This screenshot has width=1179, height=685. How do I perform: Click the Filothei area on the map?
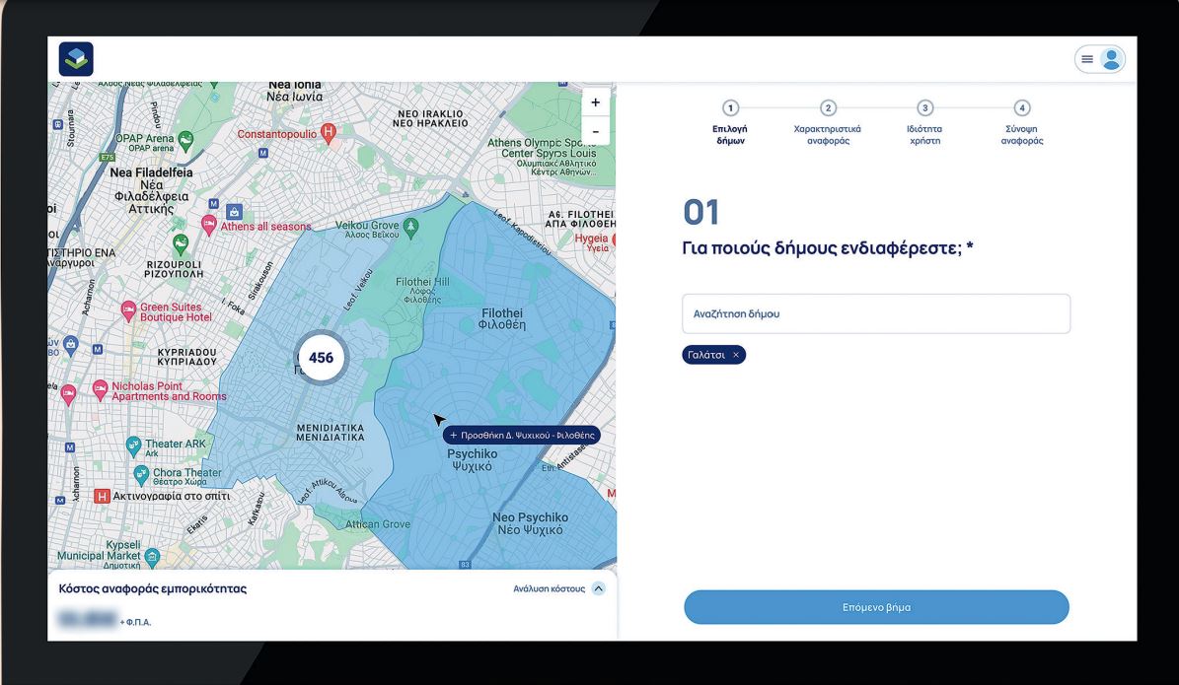click(x=500, y=317)
